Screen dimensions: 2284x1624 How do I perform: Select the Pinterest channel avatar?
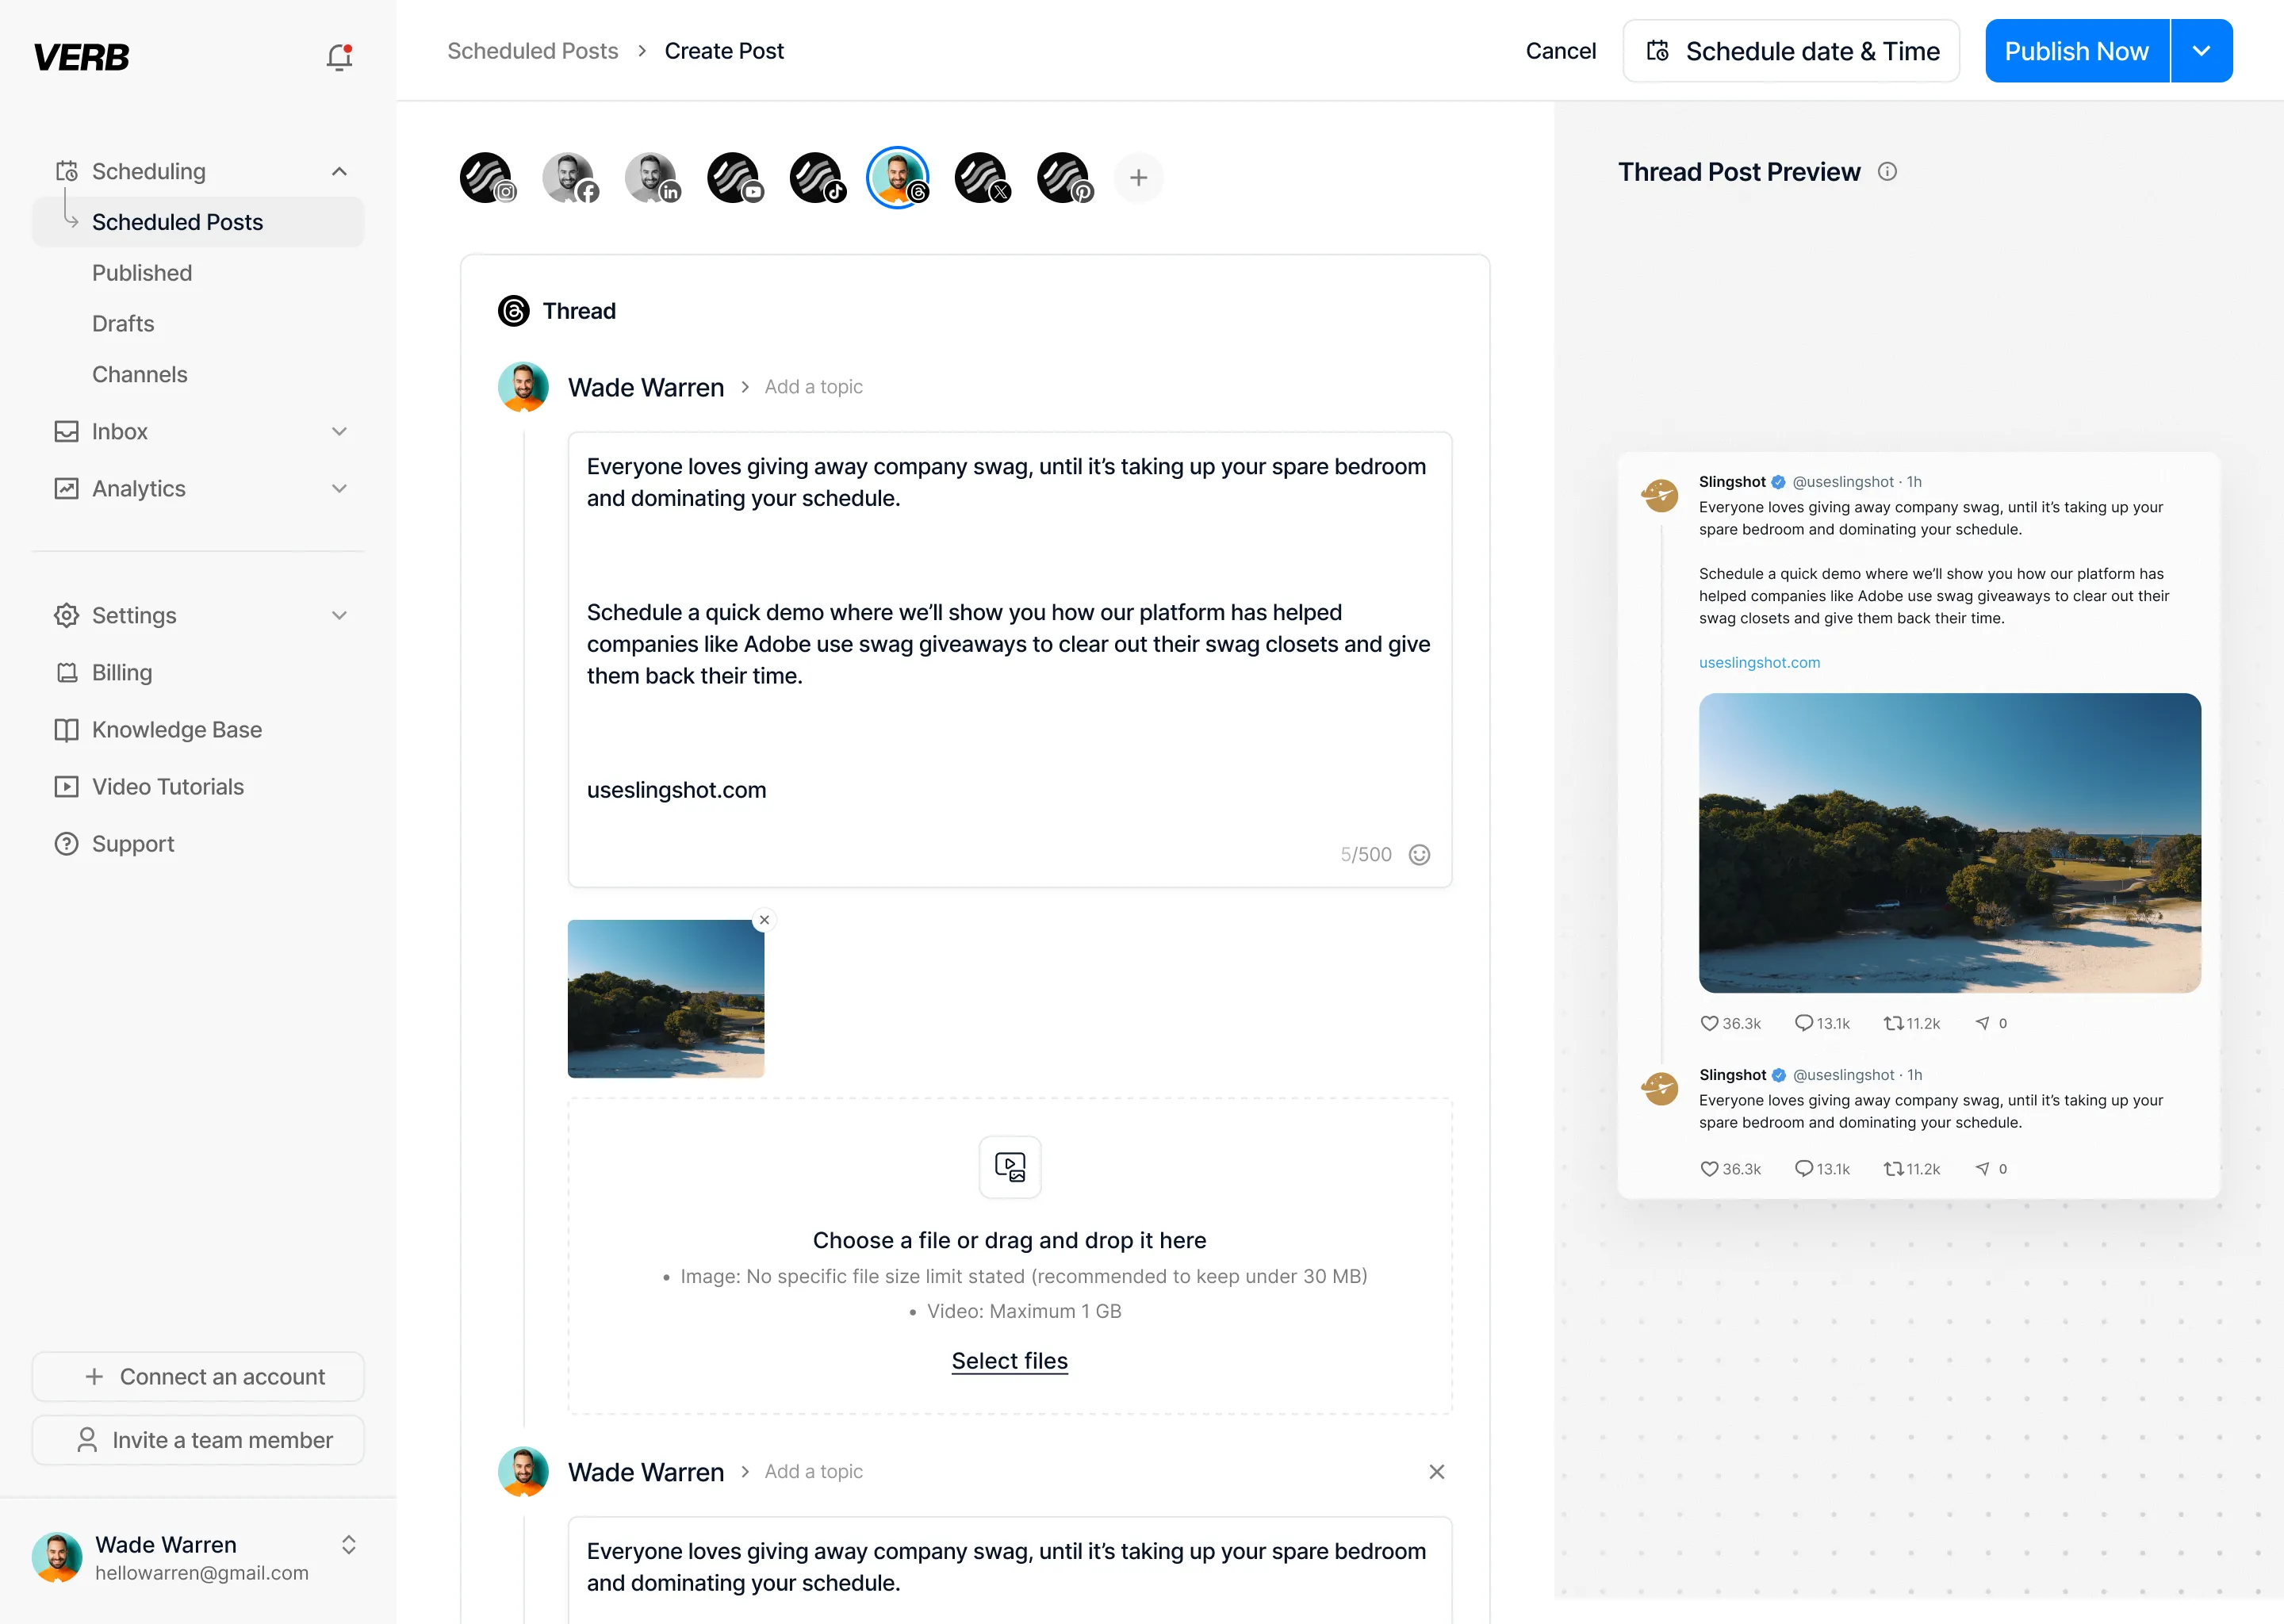coord(1065,178)
